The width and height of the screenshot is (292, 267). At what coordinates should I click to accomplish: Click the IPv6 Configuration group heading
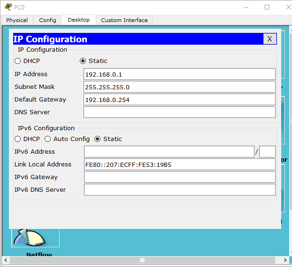pyautogui.click(x=46, y=128)
